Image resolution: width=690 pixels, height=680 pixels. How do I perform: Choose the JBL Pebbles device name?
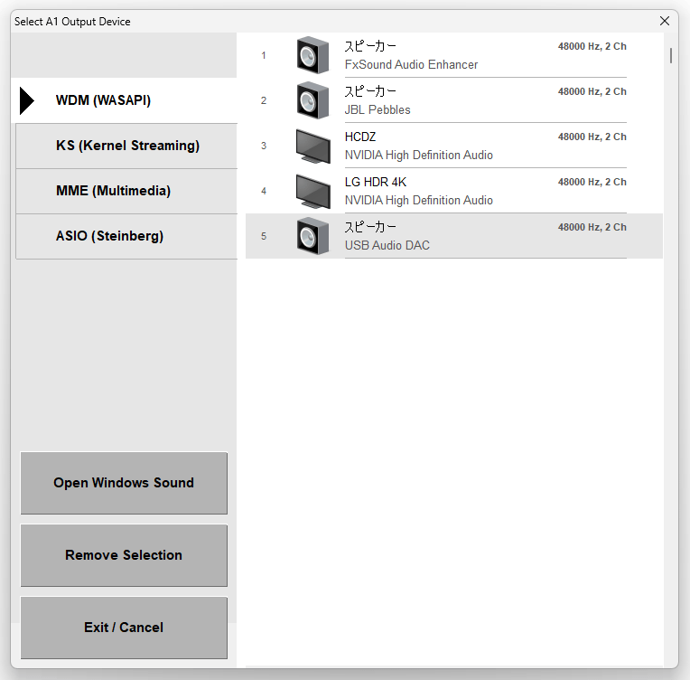click(378, 109)
